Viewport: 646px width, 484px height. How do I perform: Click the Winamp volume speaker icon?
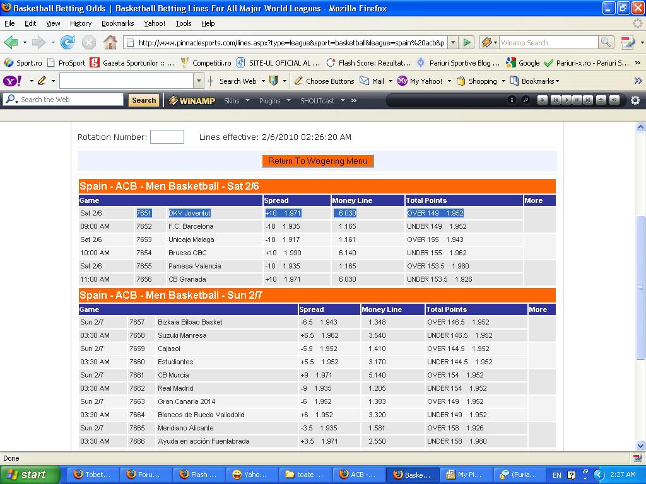coord(614,100)
